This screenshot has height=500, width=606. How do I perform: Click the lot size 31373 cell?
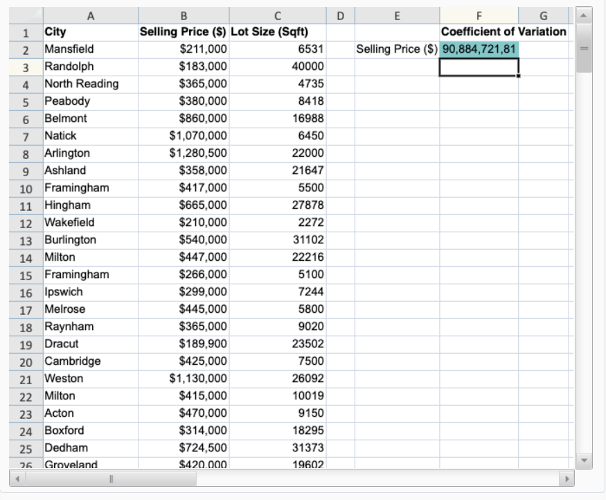[278, 449]
